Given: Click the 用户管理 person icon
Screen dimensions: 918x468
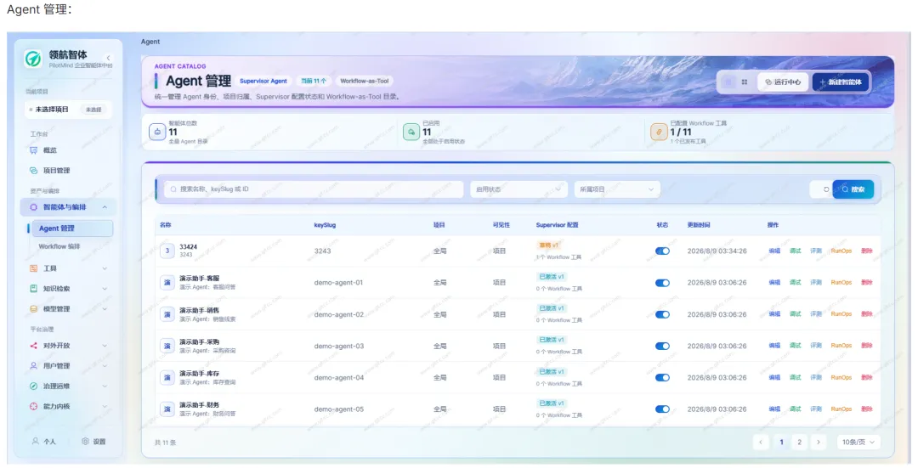Looking at the screenshot, I should [33, 365].
